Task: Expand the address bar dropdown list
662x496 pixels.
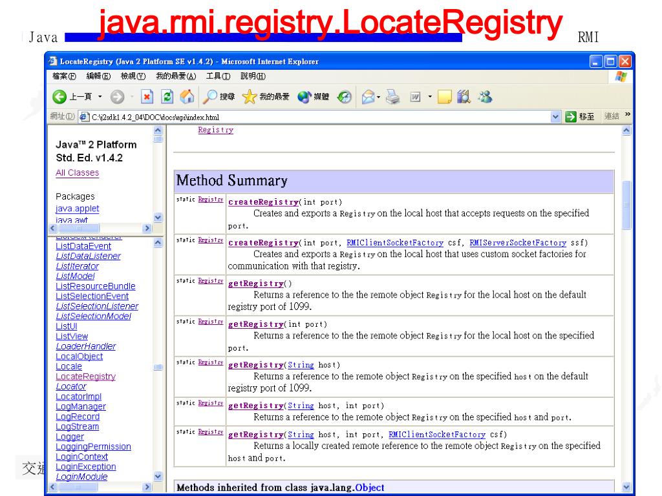Action: point(555,117)
